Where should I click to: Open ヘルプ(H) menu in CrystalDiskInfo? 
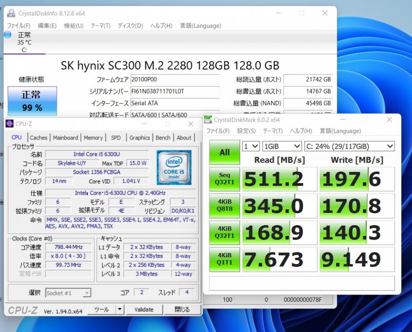(162, 26)
